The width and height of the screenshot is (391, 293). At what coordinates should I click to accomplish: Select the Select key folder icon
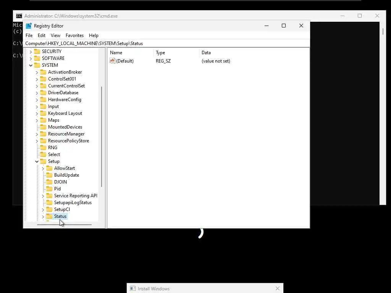tap(44, 154)
